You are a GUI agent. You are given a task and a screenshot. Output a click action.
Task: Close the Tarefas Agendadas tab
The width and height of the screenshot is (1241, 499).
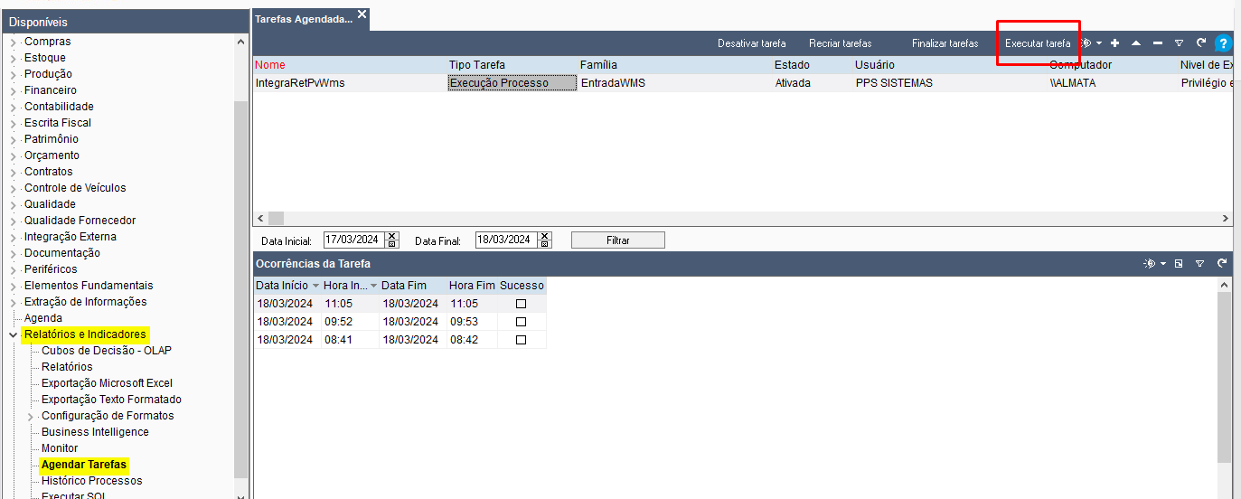pyautogui.click(x=362, y=14)
